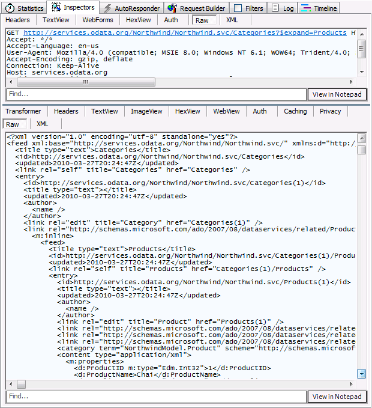372x408 pixels.
Task: Switch to the Timeline tab
Action: tap(319, 8)
